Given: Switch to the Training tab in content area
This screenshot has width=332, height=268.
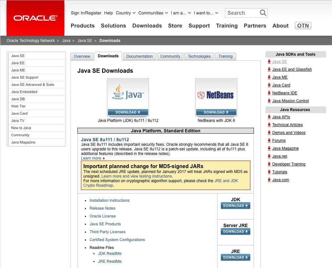Looking at the screenshot, I should pos(225,56).
